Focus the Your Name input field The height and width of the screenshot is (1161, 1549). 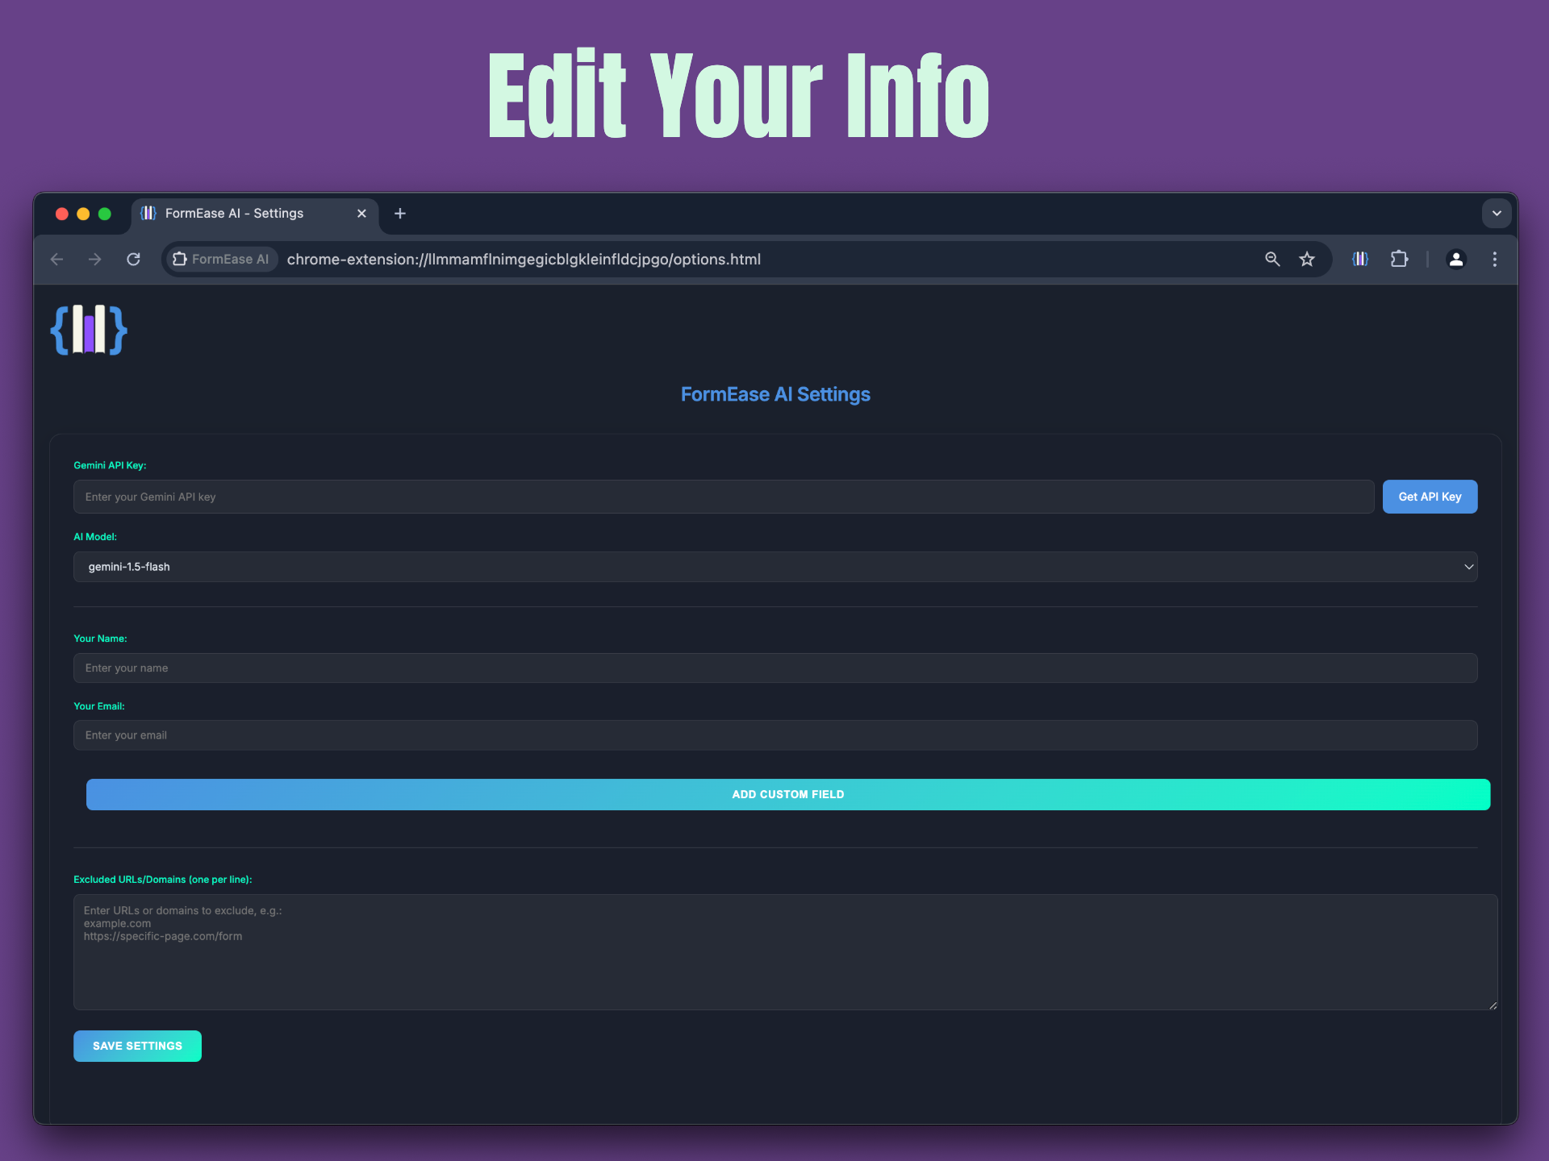pyautogui.click(x=775, y=668)
